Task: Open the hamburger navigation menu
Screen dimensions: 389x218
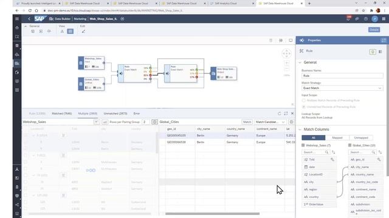Action: coord(17,19)
